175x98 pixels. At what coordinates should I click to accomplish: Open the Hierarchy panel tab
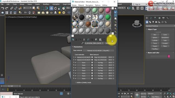(155, 18)
